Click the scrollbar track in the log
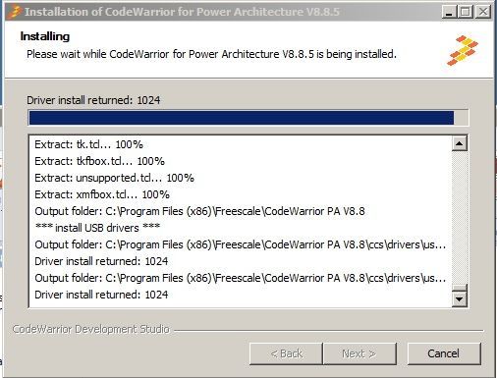 459,217
